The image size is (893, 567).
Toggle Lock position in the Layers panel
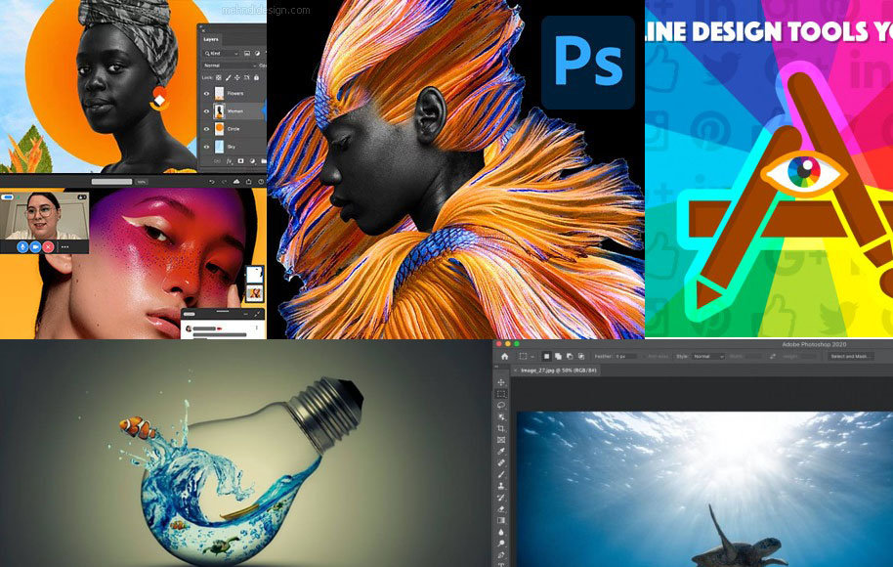(237, 77)
